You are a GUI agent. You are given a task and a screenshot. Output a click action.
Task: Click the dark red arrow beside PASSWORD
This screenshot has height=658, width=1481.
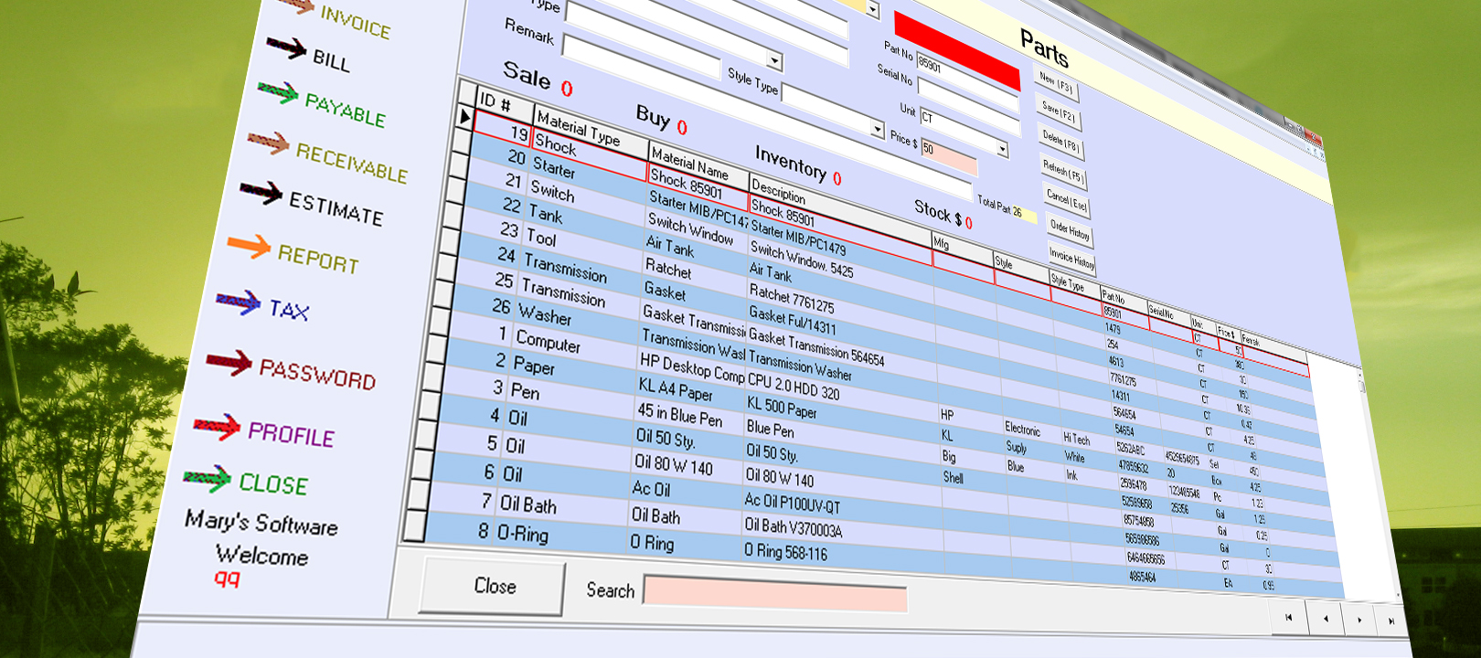point(229,363)
